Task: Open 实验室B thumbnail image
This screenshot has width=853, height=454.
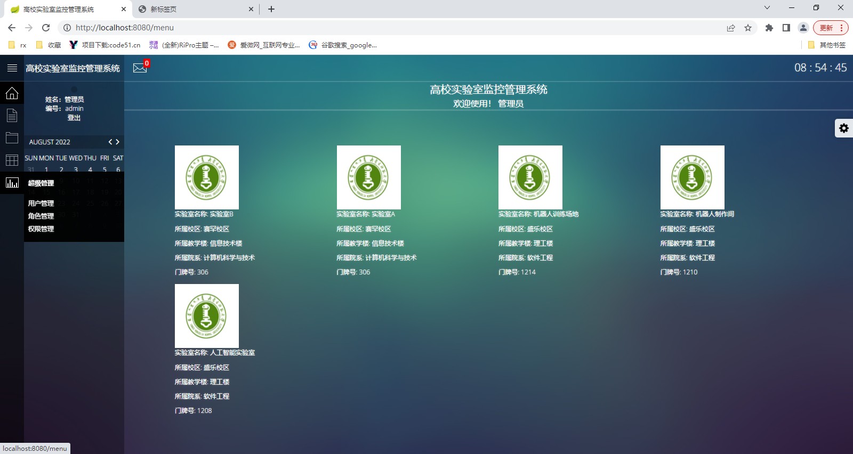Action: [x=207, y=177]
